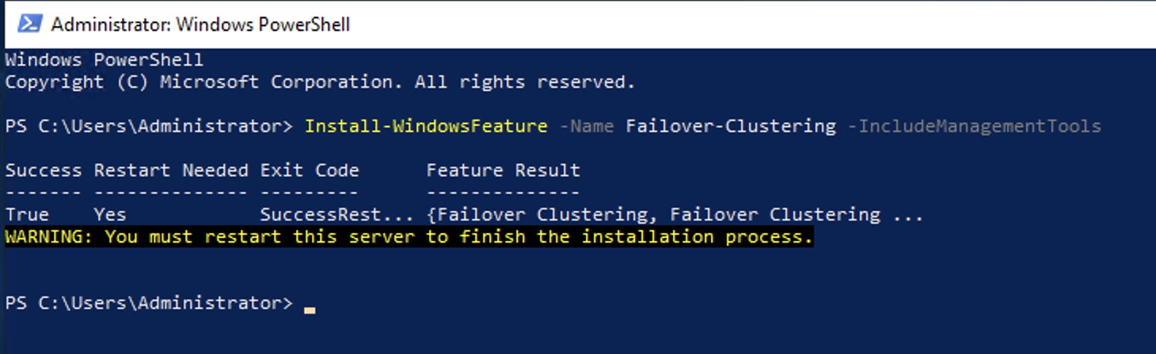Click the Install-WindowsFeature command text
This screenshot has width=1156, height=354.
(425, 126)
